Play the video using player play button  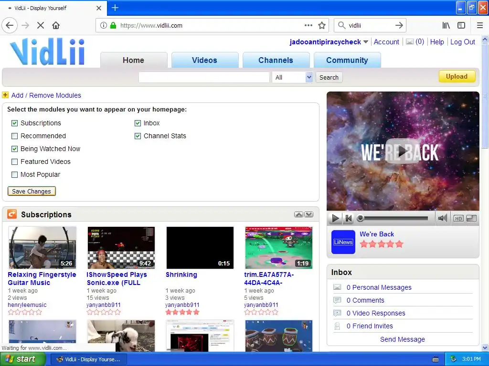click(x=335, y=218)
